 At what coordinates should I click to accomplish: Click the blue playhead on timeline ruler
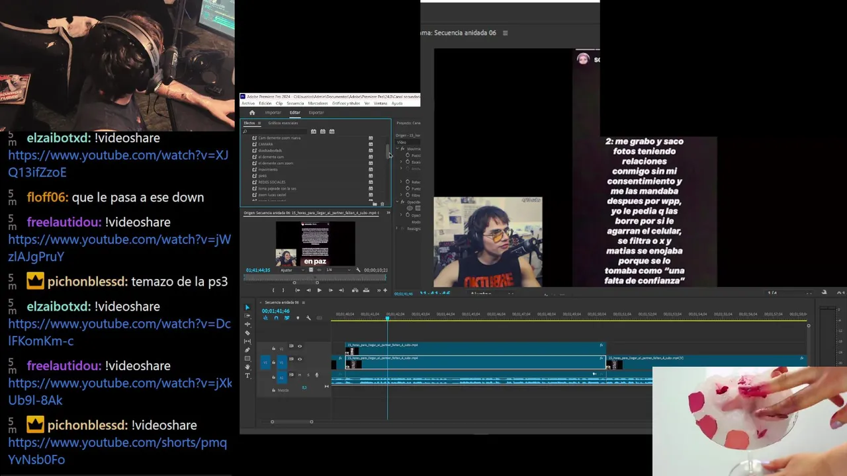(x=388, y=318)
